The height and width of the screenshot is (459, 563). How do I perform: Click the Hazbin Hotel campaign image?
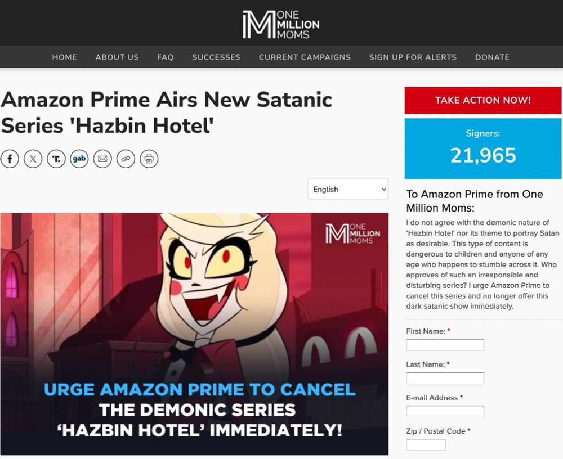(194, 334)
